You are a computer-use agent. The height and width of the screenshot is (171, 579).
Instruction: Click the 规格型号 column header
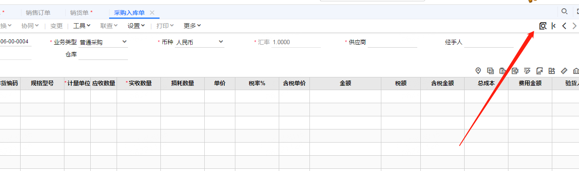pos(43,84)
